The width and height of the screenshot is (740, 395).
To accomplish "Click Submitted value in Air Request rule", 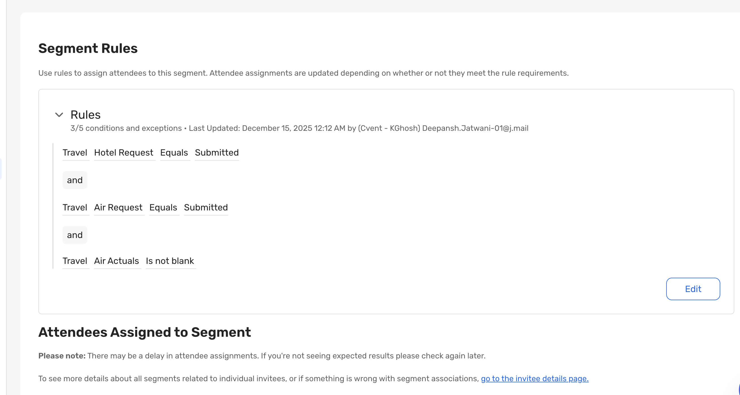I will (206, 207).
